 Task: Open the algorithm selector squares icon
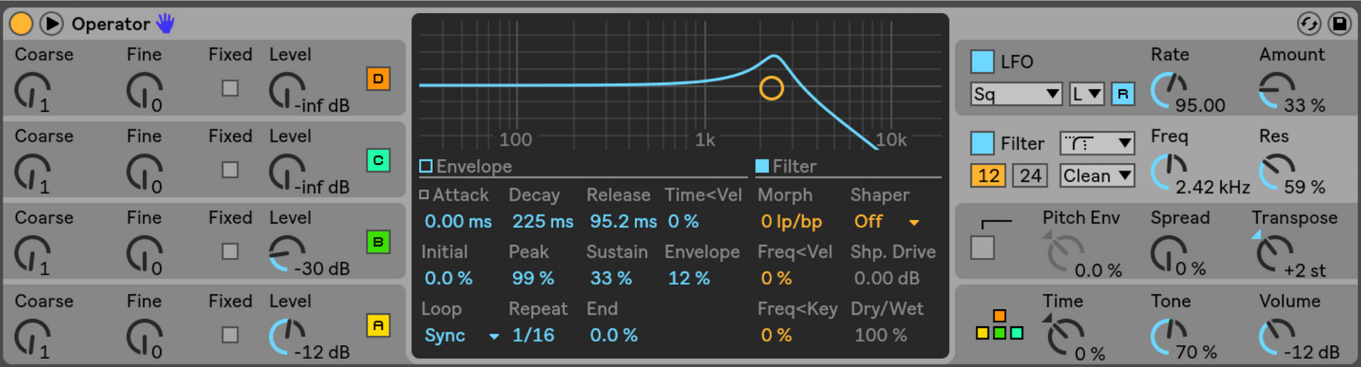click(999, 325)
